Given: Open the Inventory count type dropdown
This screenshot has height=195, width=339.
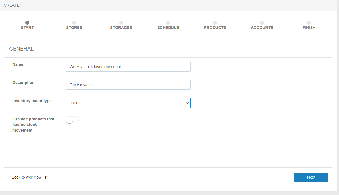Looking at the screenshot, I should point(128,103).
